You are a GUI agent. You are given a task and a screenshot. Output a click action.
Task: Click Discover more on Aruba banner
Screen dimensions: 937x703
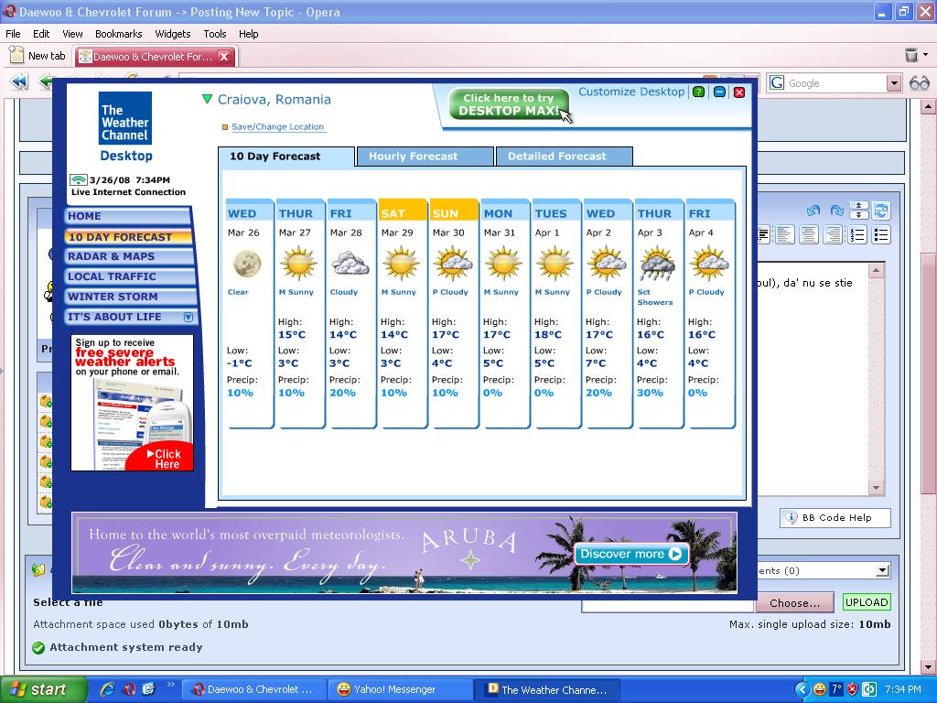(631, 554)
